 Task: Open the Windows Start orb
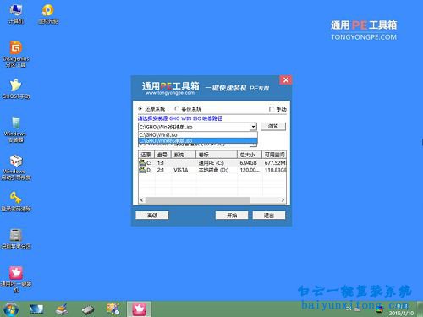(10, 309)
